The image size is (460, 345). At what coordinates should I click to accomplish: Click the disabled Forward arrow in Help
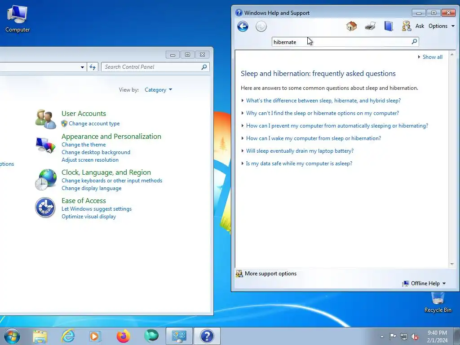[261, 27]
